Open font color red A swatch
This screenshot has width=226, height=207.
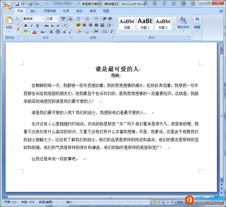[34, 32]
